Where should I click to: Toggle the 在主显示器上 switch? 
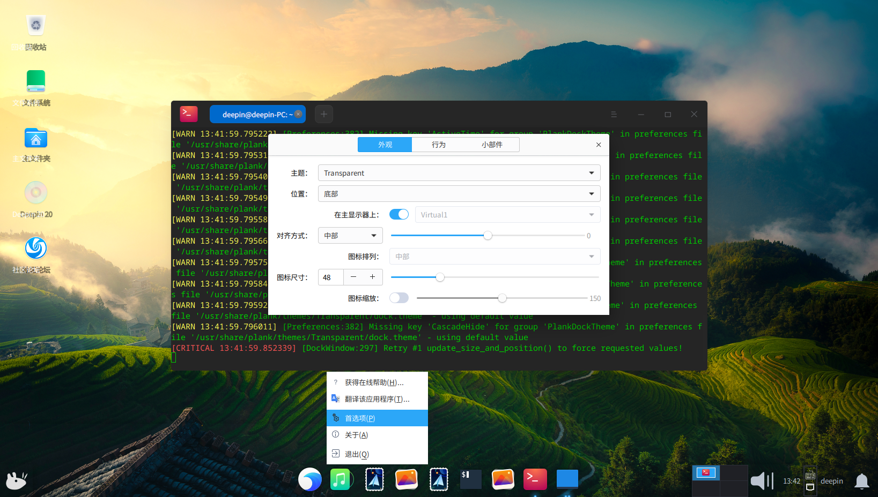(399, 214)
